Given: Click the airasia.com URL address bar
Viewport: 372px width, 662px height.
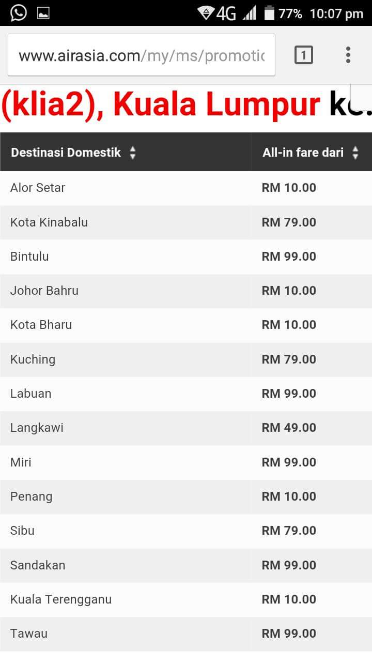Looking at the screenshot, I should click(x=142, y=55).
